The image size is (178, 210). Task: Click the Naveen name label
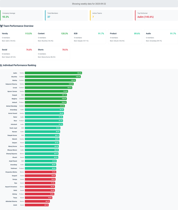click(x=15, y=131)
